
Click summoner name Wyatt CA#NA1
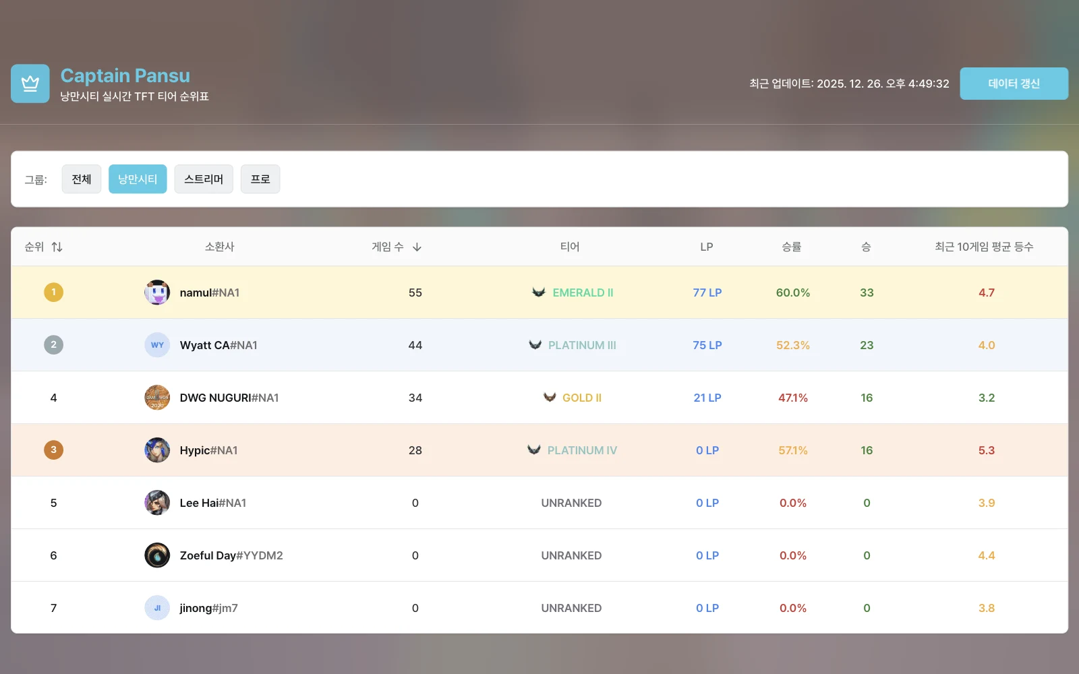point(218,345)
